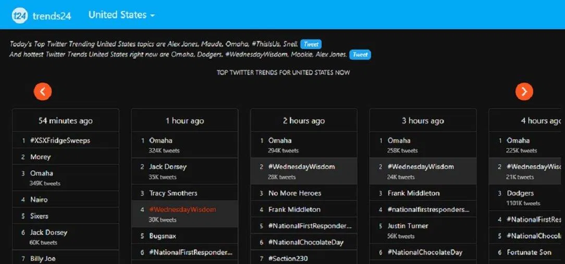
Task: Open Frank Middleton in 2 hours column
Action: coord(294,209)
